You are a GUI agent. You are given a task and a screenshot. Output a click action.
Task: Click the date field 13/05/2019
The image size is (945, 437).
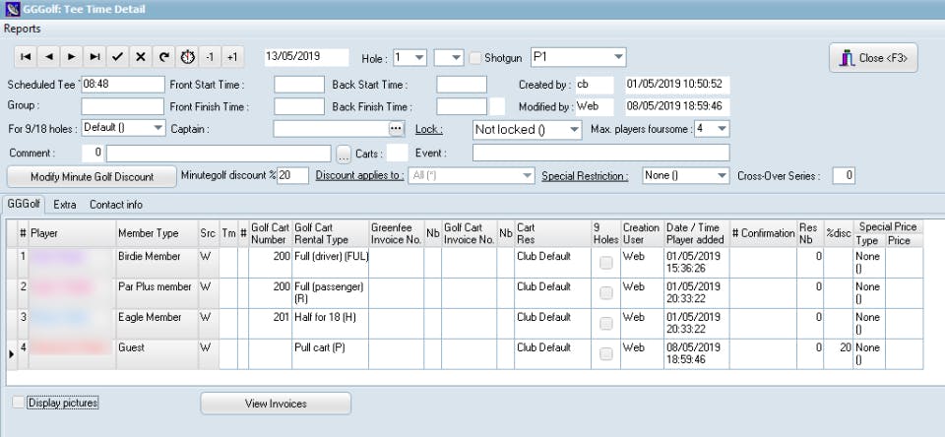click(306, 57)
